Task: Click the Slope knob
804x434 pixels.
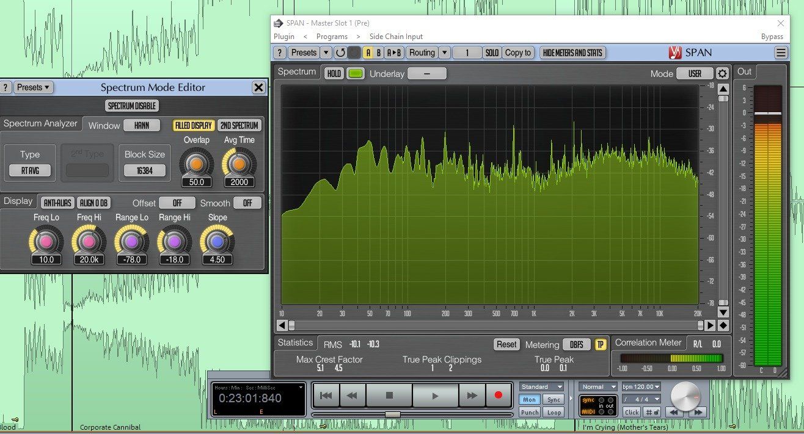Action: click(217, 242)
